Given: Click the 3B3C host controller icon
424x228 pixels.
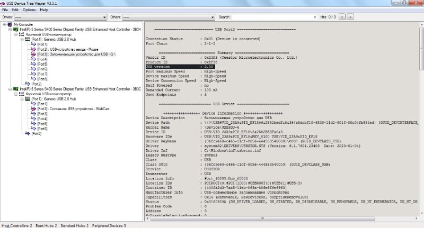Looking at the screenshot, I should [x=16, y=89].
